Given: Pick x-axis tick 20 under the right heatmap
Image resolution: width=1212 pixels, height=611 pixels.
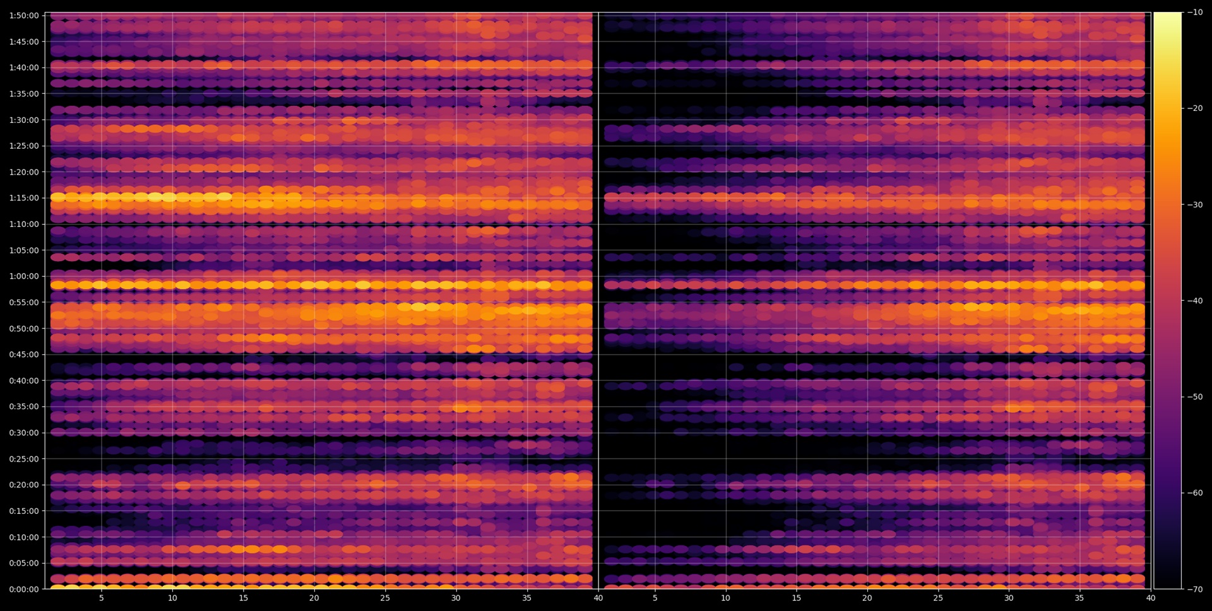Looking at the screenshot, I should pos(867,598).
